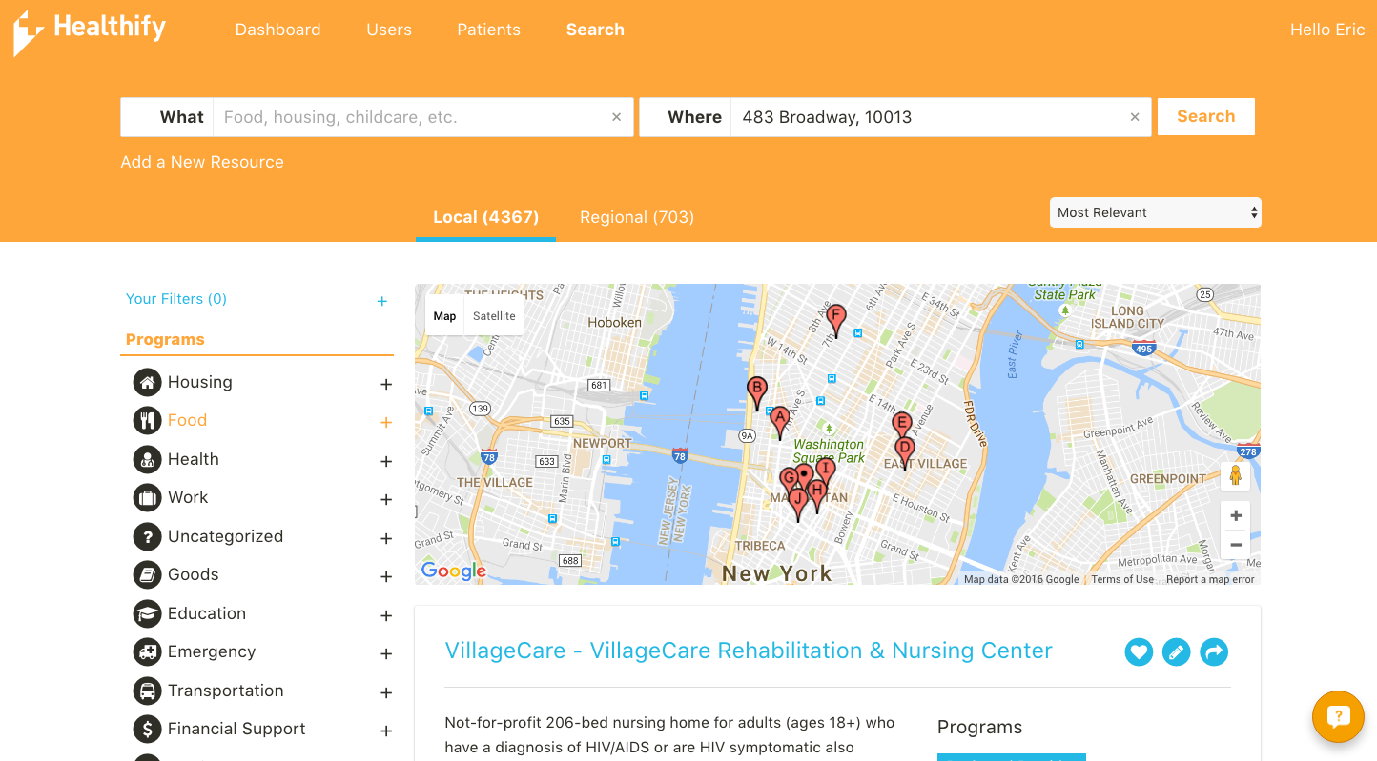1377x761 pixels.
Task: Switch map to Satellite view
Action: coord(494,316)
